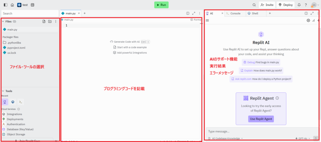The height and width of the screenshot is (142, 321).
Task: Open the KN account menu
Action: click(315, 5)
